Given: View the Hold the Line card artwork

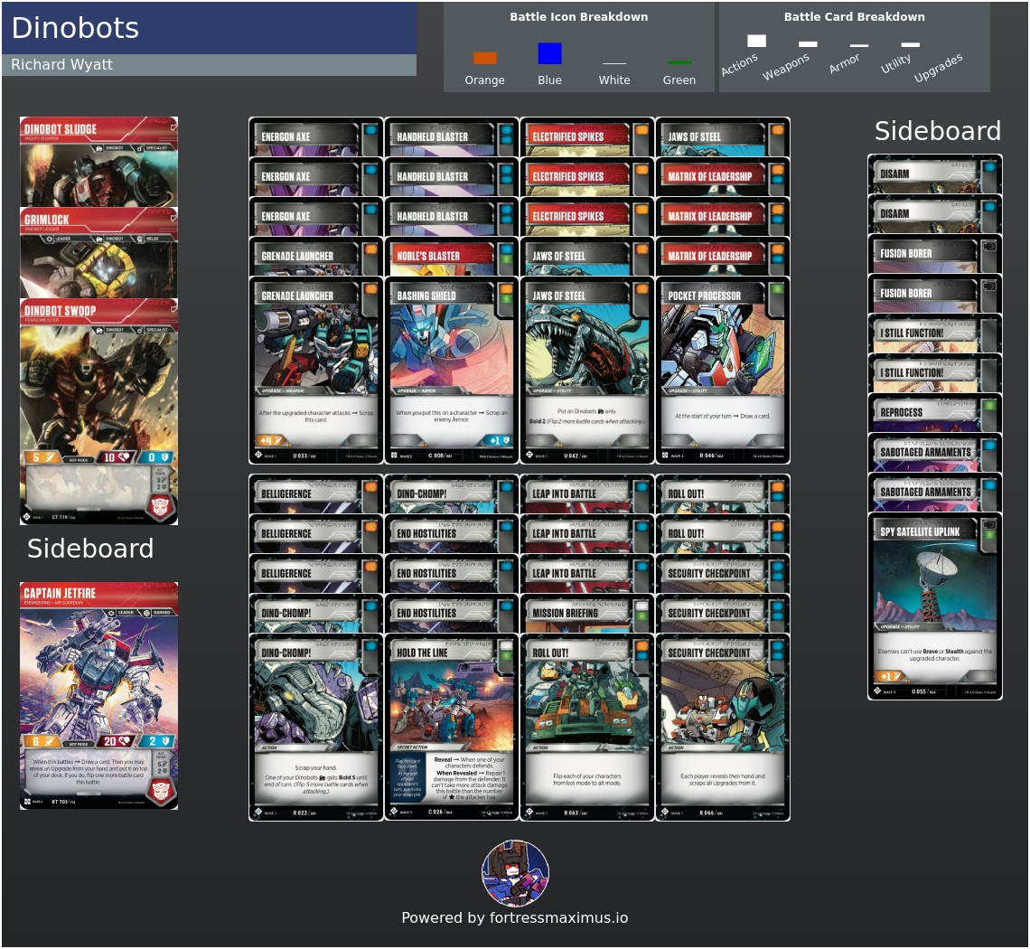Looking at the screenshot, I should [451, 705].
